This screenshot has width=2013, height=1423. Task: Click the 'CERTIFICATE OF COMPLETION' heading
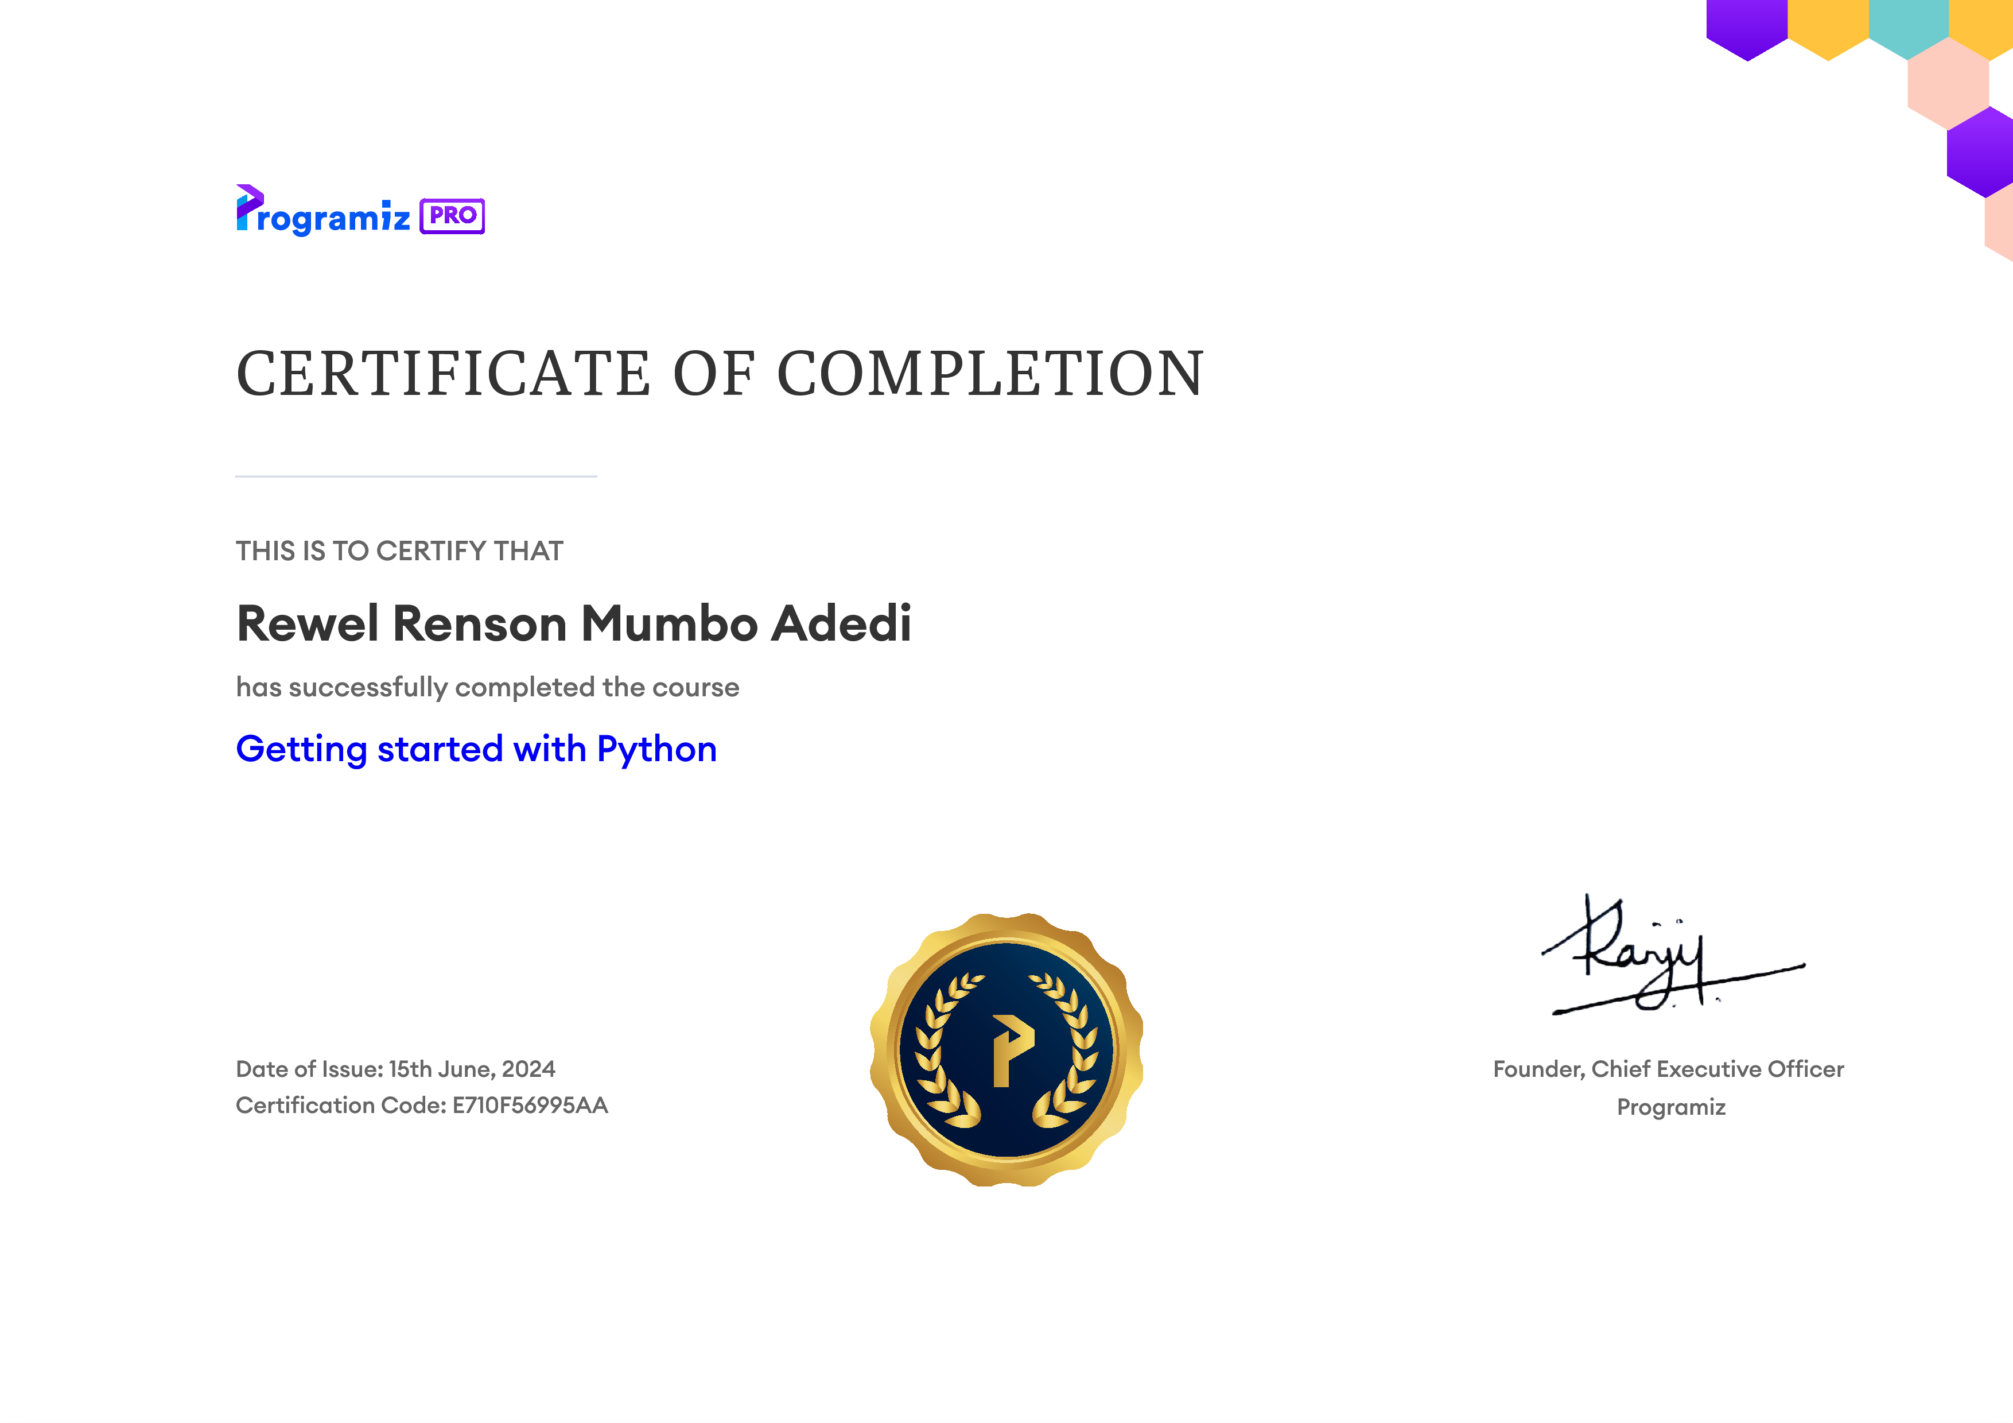(720, 374)
